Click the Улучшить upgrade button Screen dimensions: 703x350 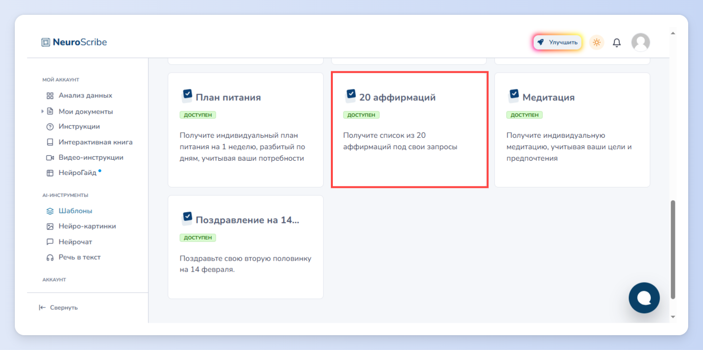pos(558,42)
